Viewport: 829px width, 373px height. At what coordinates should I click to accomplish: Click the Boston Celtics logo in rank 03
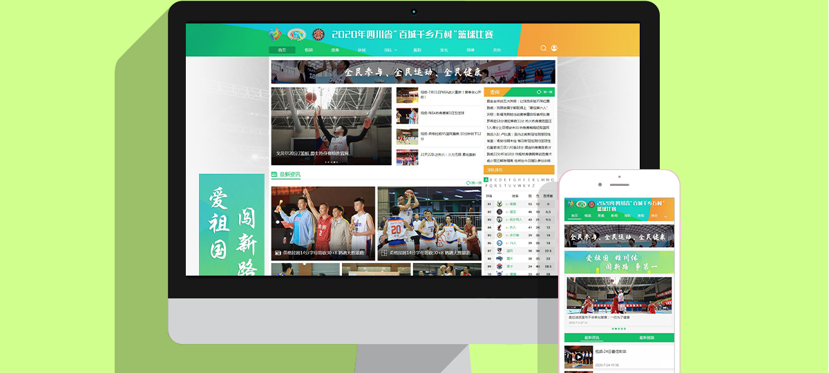(x=499, y=220)
